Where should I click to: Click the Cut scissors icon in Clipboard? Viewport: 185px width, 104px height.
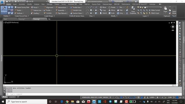(x=170, y=7)
